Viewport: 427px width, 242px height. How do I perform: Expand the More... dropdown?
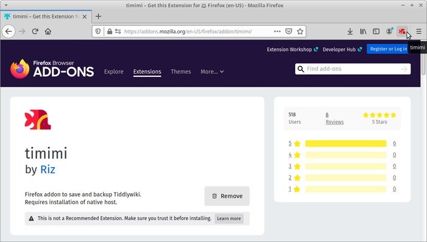click(x=212, y=71)
